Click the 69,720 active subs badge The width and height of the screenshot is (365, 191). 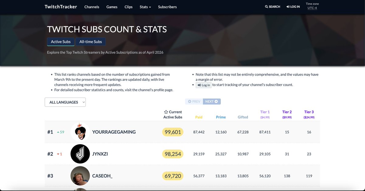click(173, 176)
